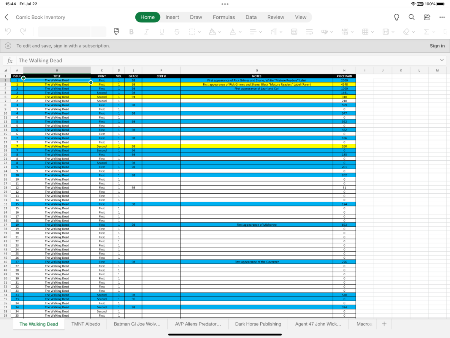450x338 pixels.
Task: Select the format painter brush icon
Action: [116, 32]
